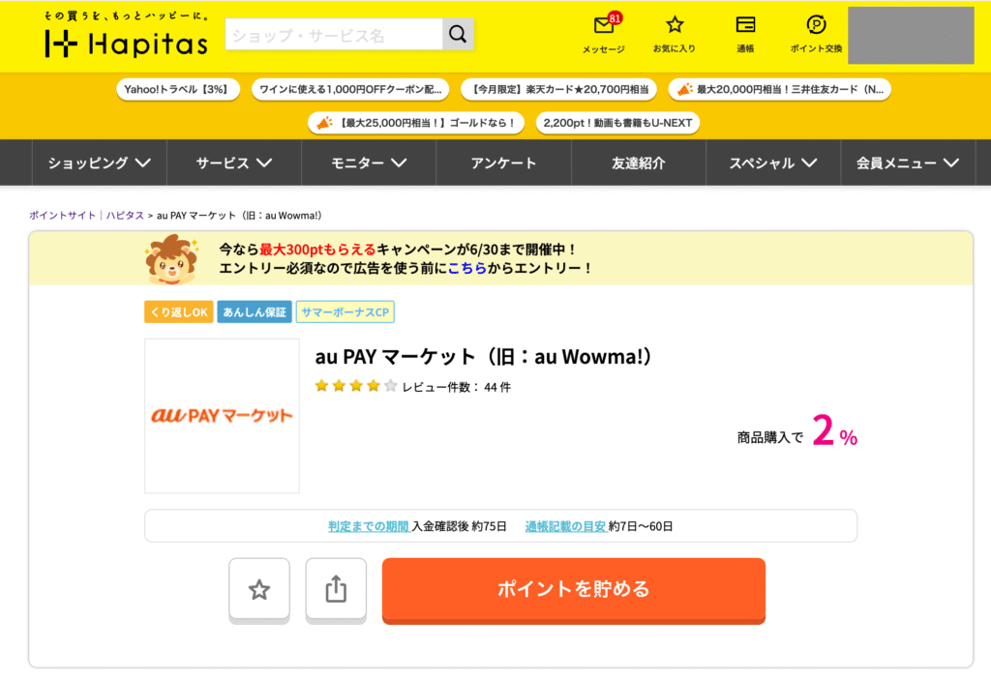Click the au PAY マーケット page title

point(484,356)
